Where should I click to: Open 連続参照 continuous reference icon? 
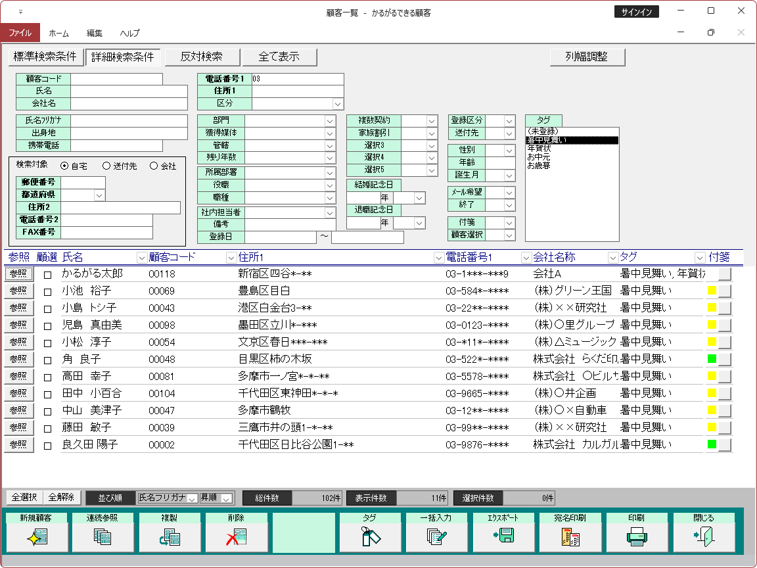[x=103, y=538]
